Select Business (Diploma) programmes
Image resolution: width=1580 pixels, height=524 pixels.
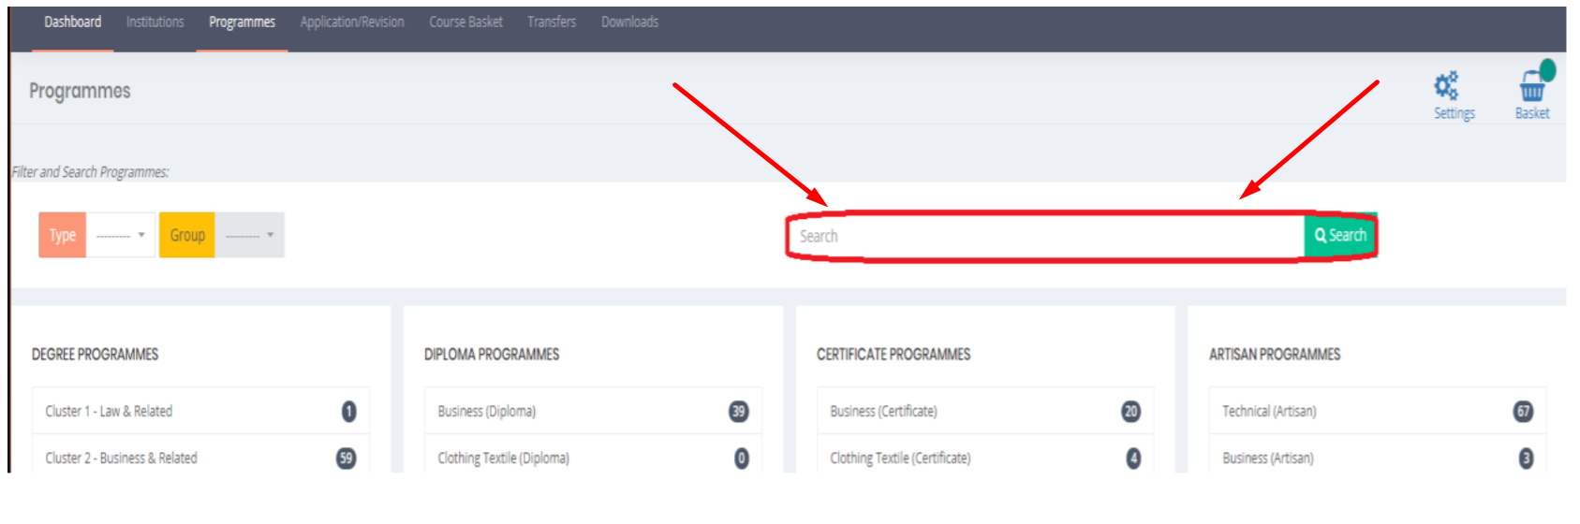pyautogui.click(x=487, y=412)
